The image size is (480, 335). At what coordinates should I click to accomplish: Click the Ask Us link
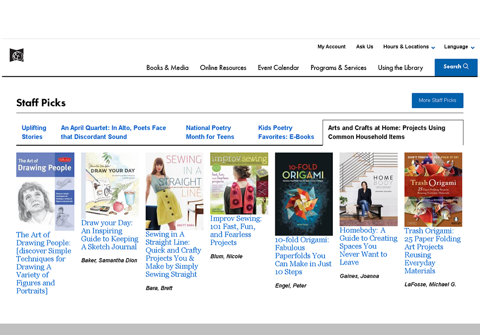tap(364, 47)
